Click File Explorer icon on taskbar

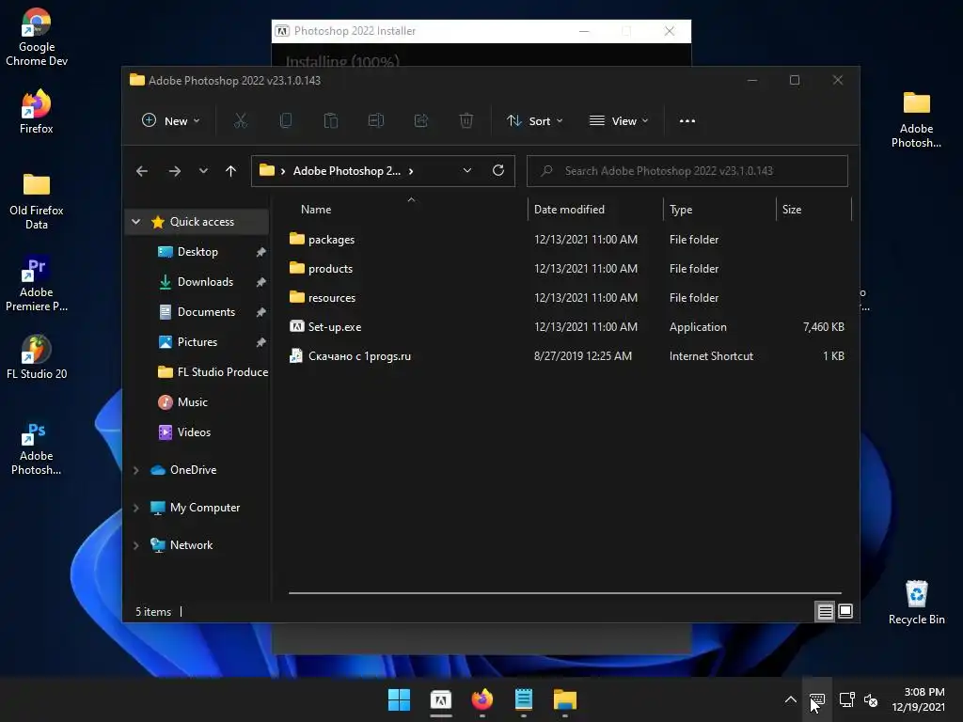point(565,699)
